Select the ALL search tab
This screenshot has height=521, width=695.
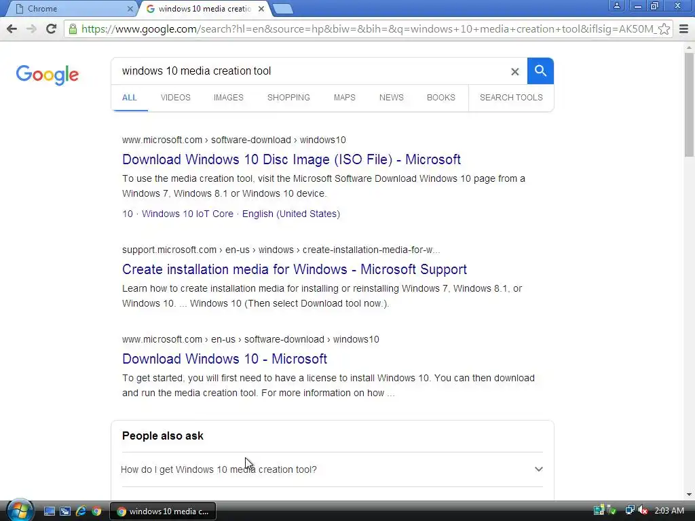pyautogui.click(x=130, y=98)
